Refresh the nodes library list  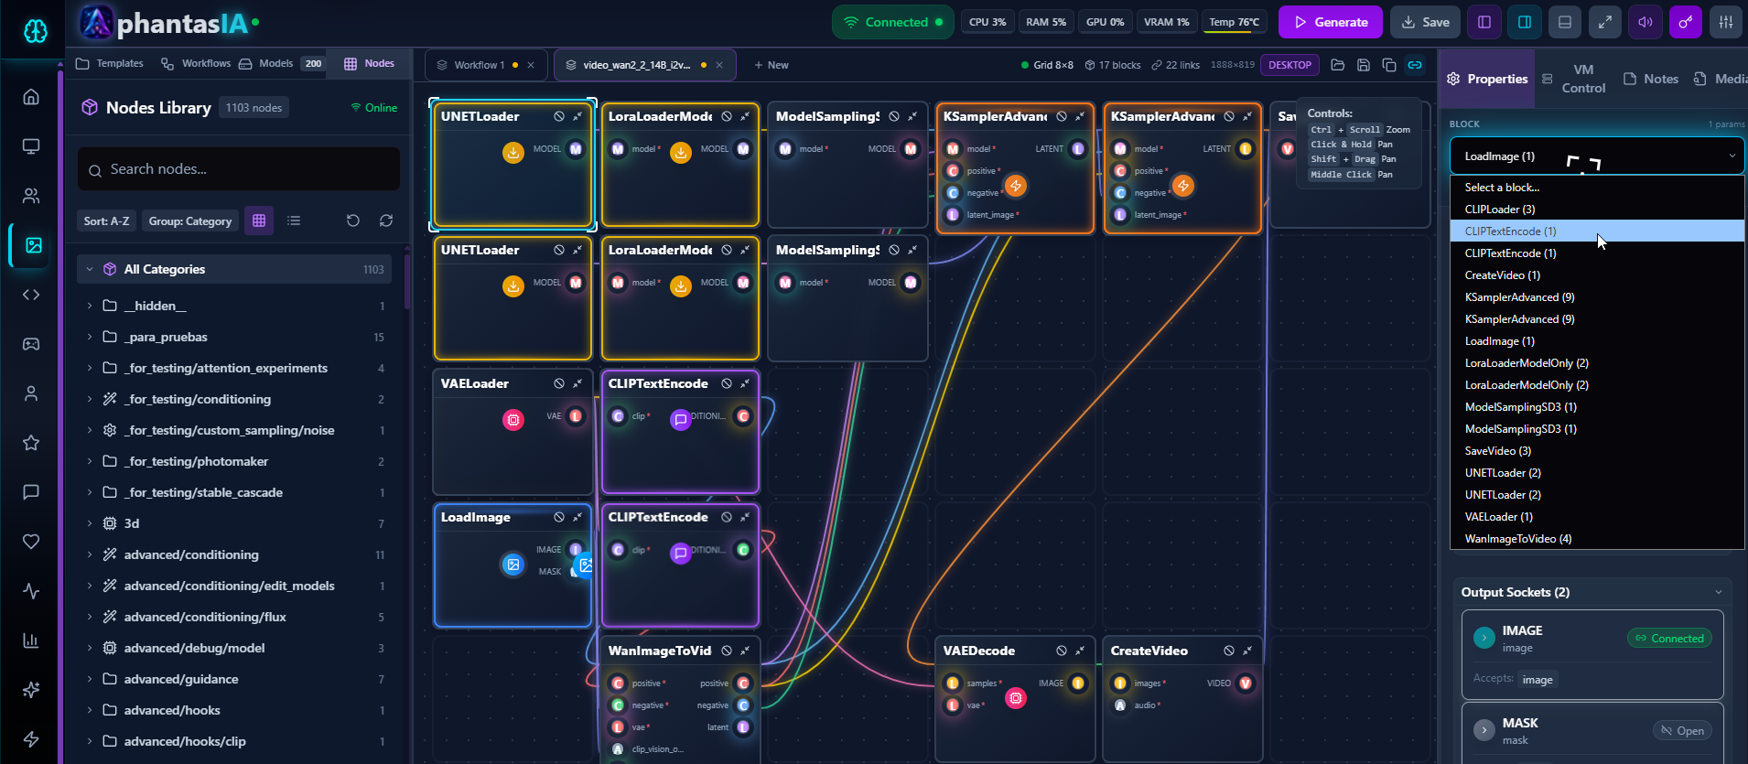pyautogui.click(x=386, y=221)
